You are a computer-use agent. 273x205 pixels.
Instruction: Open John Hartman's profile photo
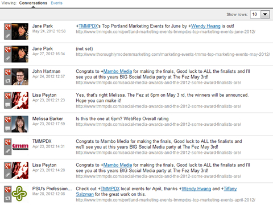coord(20,77)
